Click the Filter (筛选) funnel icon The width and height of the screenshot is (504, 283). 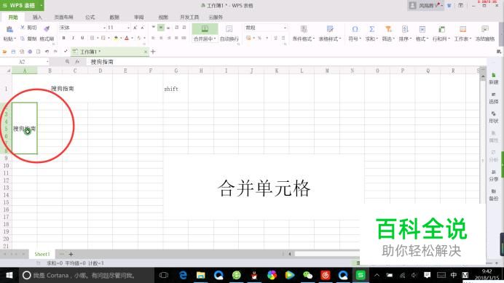pos(388,29)
